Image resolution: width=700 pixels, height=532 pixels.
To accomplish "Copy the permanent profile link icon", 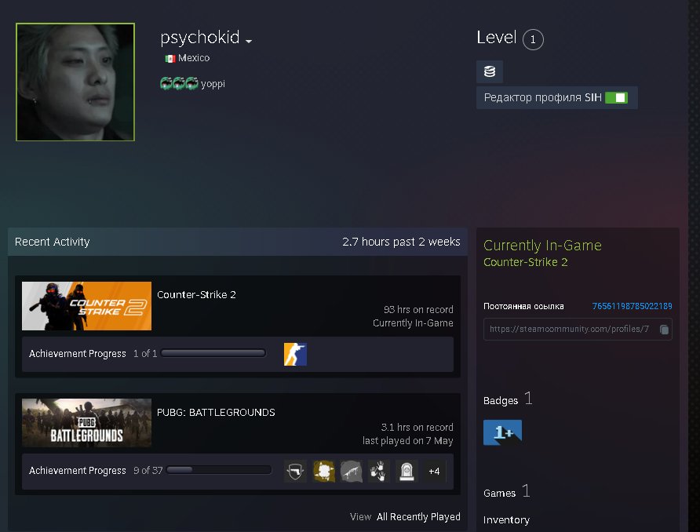I will (664, 330).
